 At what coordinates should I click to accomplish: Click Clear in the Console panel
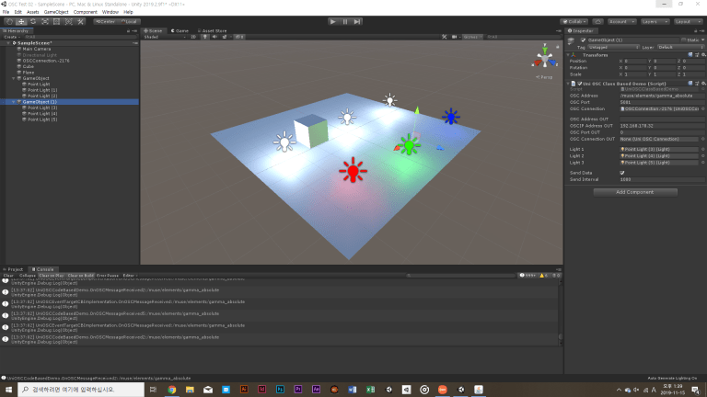(x=8, y=276)
